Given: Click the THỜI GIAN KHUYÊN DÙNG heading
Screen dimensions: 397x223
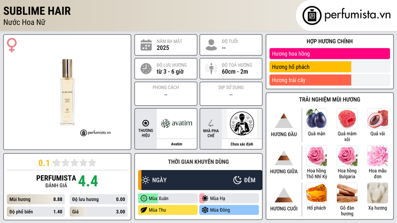Looking at the screenshot, I should [x=198, y=162].
